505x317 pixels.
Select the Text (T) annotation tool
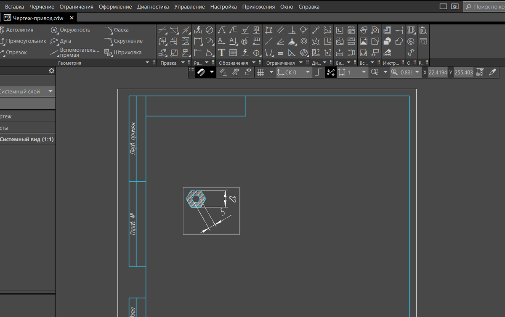[221, 53]
